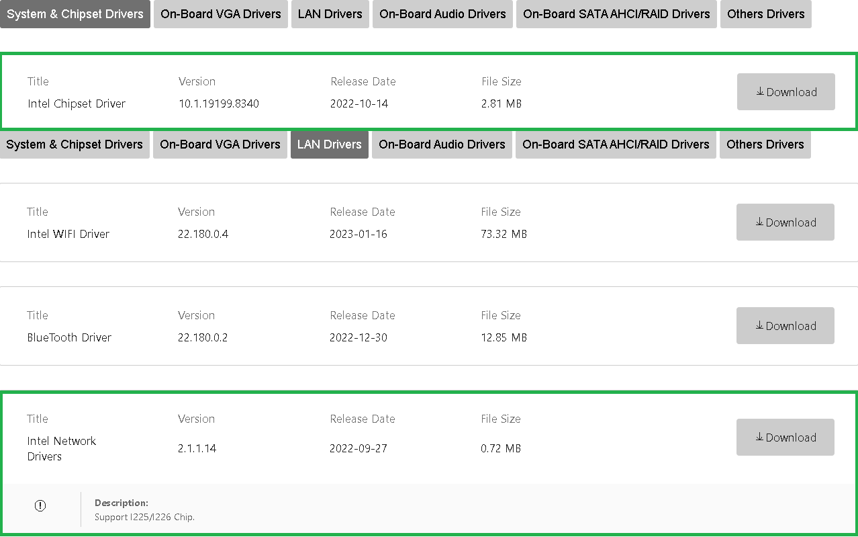Select System & Chipset Drivers tab above Intel Chipset Driver
The height and width of the screenshot is (537, 858).
pos(75,14)
